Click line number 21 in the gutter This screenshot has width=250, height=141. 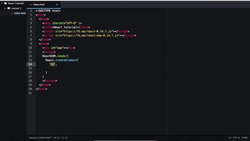coord(30,93)
